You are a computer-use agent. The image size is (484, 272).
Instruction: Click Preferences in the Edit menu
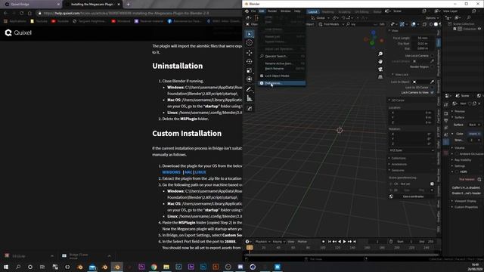(x=282, y=83)
